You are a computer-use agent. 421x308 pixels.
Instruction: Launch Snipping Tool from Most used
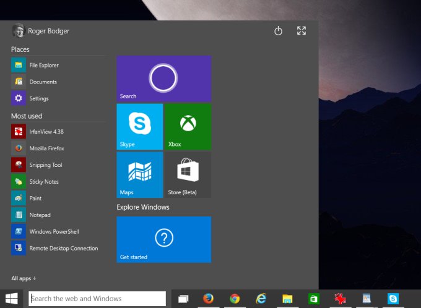click(45, 165)
